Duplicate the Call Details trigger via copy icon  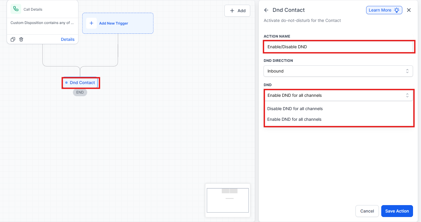click(x=13, y=39)
